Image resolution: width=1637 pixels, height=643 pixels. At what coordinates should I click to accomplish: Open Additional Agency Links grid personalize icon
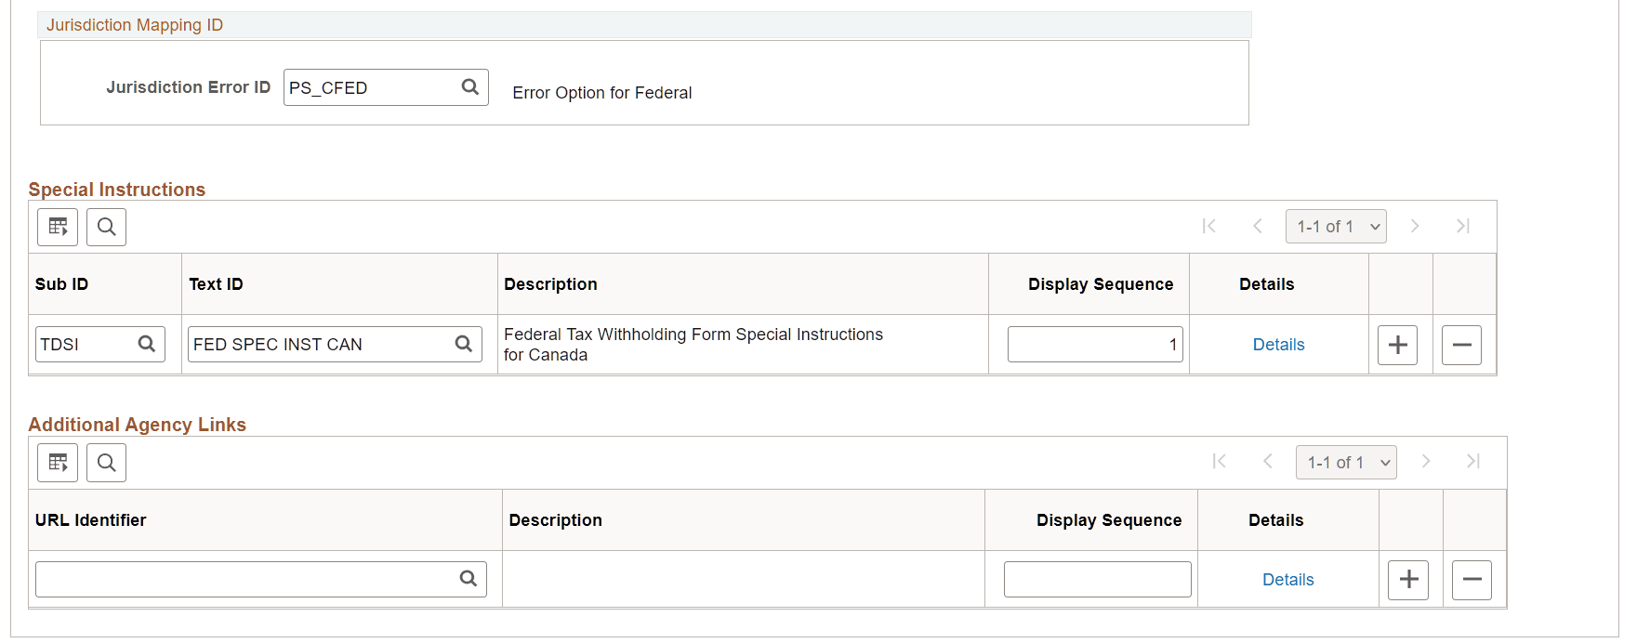tap(58, 463)
